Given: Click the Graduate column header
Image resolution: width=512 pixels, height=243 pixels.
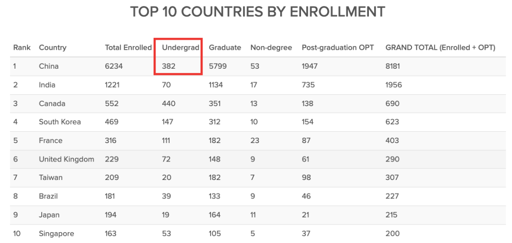Looking at the screenshot, I should click(225, 48).
